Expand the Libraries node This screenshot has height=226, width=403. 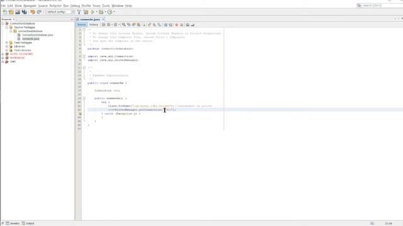click(7, 46)
